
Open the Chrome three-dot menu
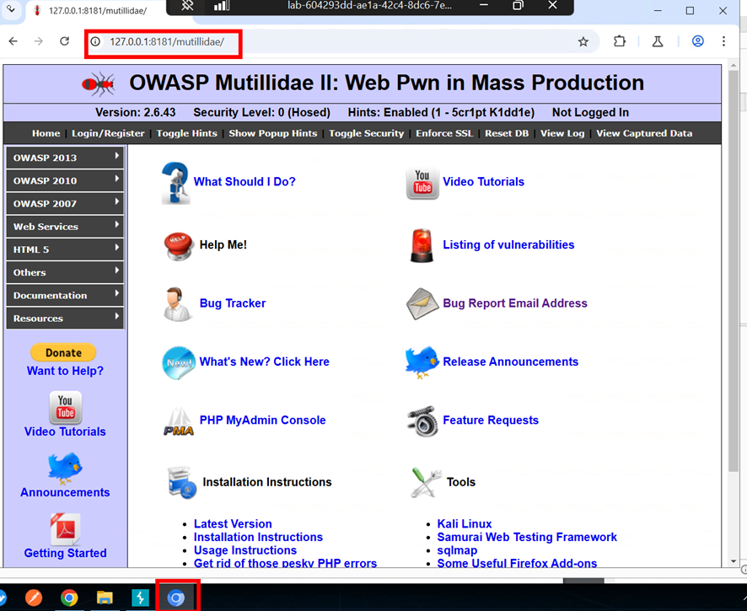pos(723,41)
